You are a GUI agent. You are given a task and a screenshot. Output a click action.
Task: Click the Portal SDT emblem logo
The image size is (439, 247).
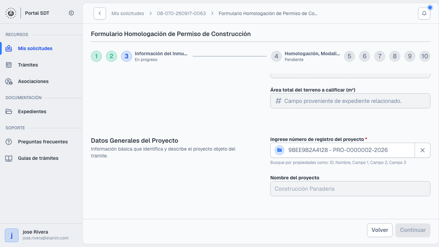(11, 13)
